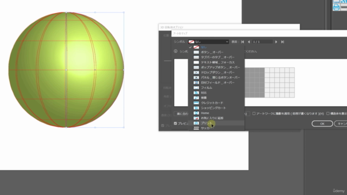Pick フィルム symbol from list
This screenshot has height=195, width=347.
pyautogui.click(x=216, y=88)
